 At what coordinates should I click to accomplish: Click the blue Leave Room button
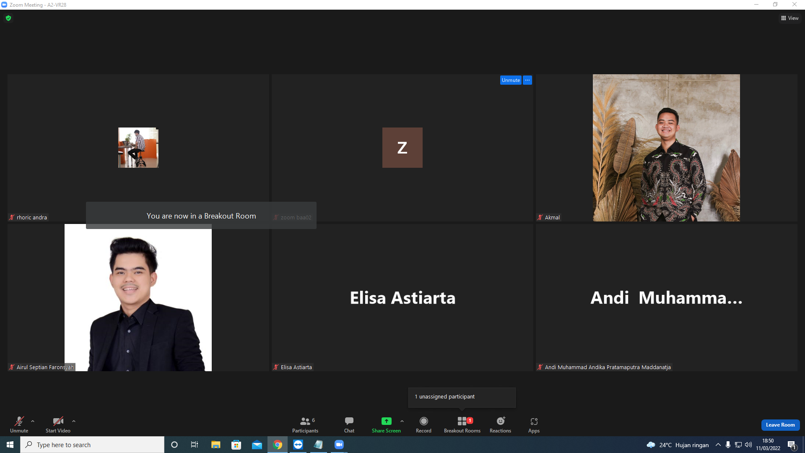pyautogui.click(x=780, y=425)
